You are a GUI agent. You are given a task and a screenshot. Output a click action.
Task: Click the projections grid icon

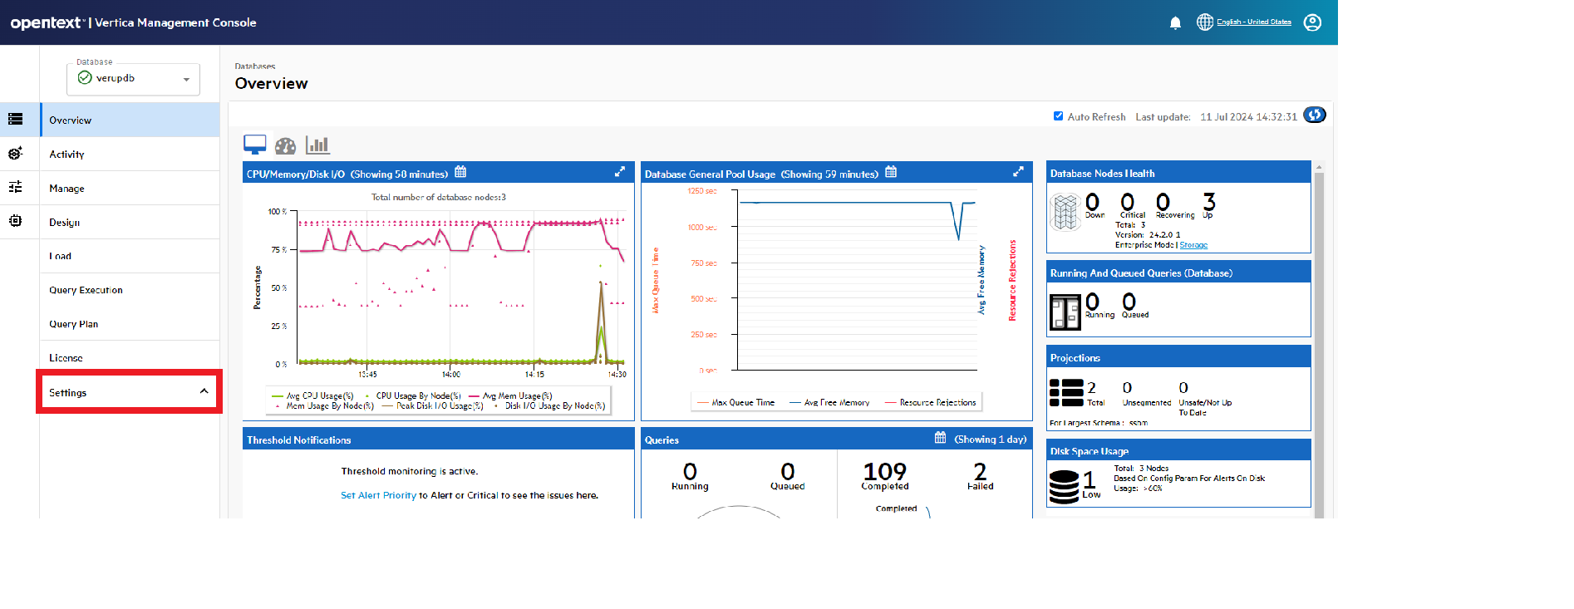[x=1066, y=393]
